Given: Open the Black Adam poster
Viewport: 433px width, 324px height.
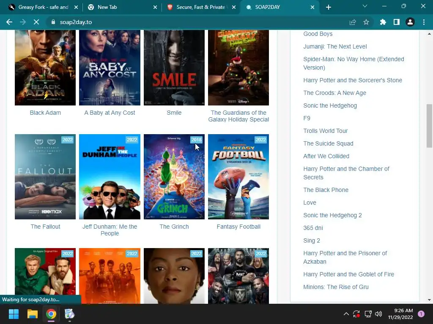Looking at the screenshot, I should 45,67.
